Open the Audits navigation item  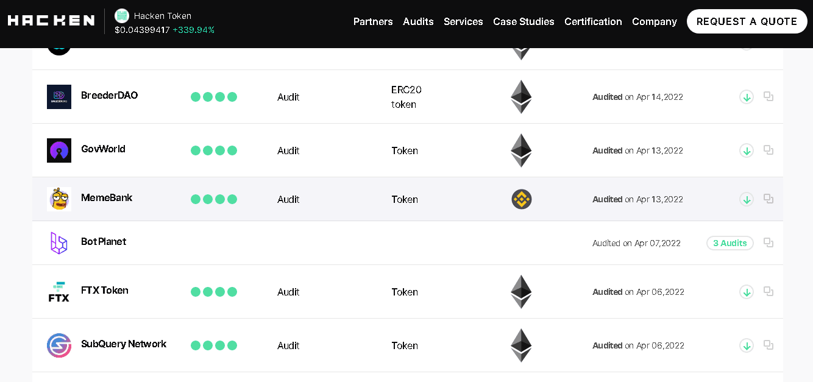(x=418, y=21)
